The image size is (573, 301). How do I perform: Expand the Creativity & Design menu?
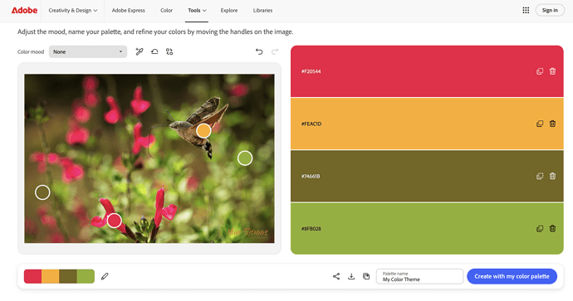coord(73,10)
